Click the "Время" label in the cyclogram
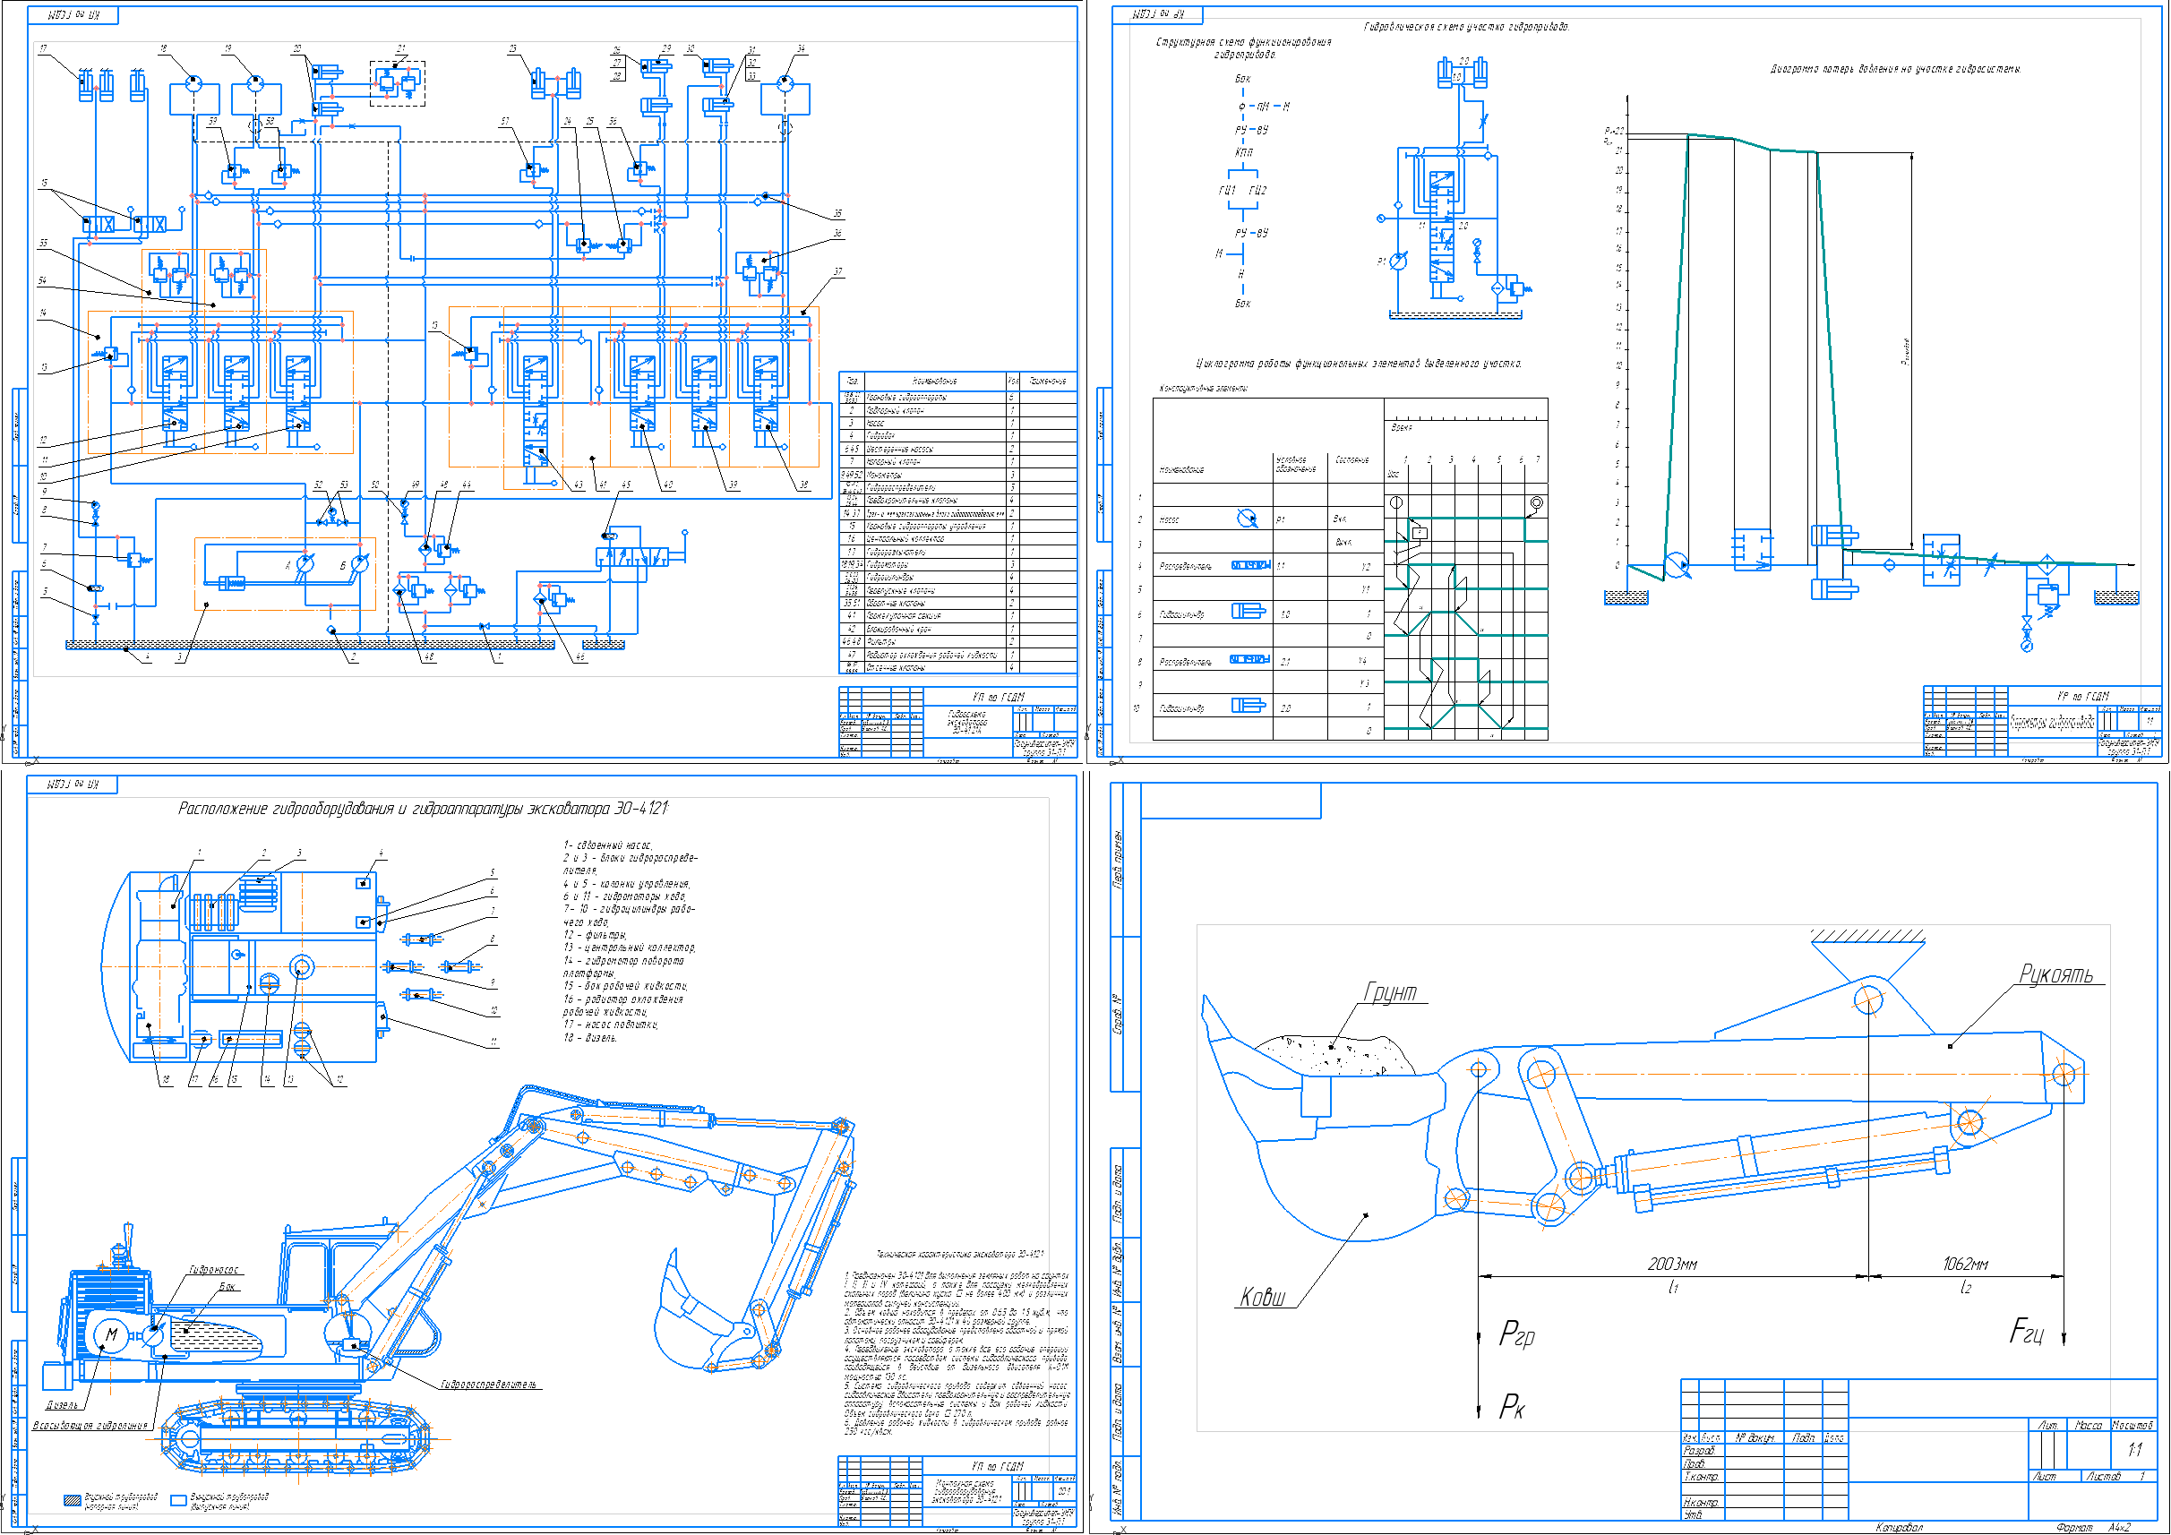 click(1402, 427)
